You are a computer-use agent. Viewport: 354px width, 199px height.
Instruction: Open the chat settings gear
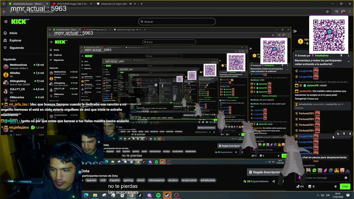(x=335, y=187)
